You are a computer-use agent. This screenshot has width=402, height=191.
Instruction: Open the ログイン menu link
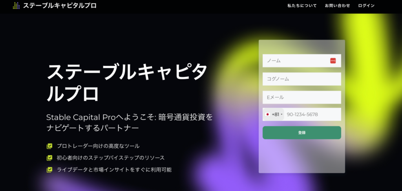[366, 5]
